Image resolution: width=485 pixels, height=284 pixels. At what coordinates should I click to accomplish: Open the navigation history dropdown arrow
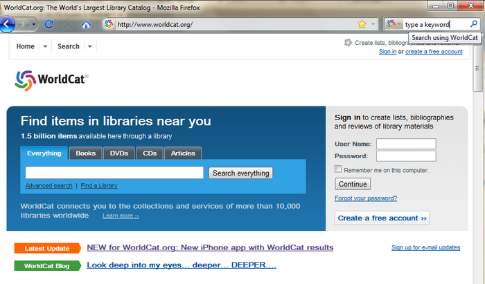[x=33, y=24]
